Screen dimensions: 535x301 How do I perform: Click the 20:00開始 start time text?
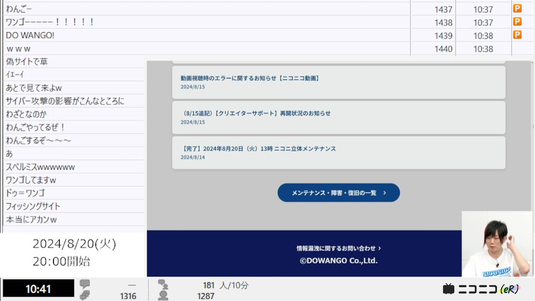[x=61, y=261]
